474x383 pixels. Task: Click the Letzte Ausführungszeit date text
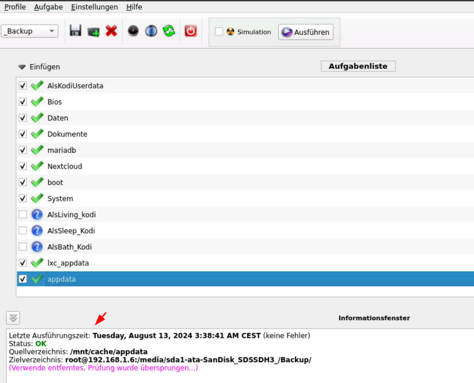coord(176,336)
